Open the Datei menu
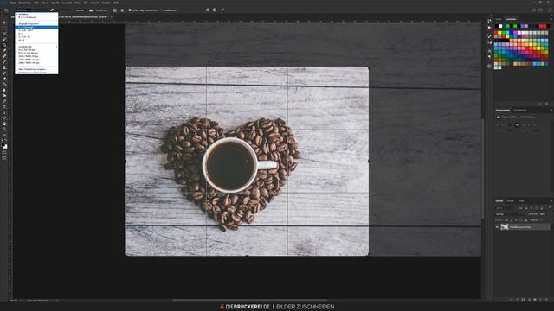Viewport: 554px width, 311px height. coord(13,3)
